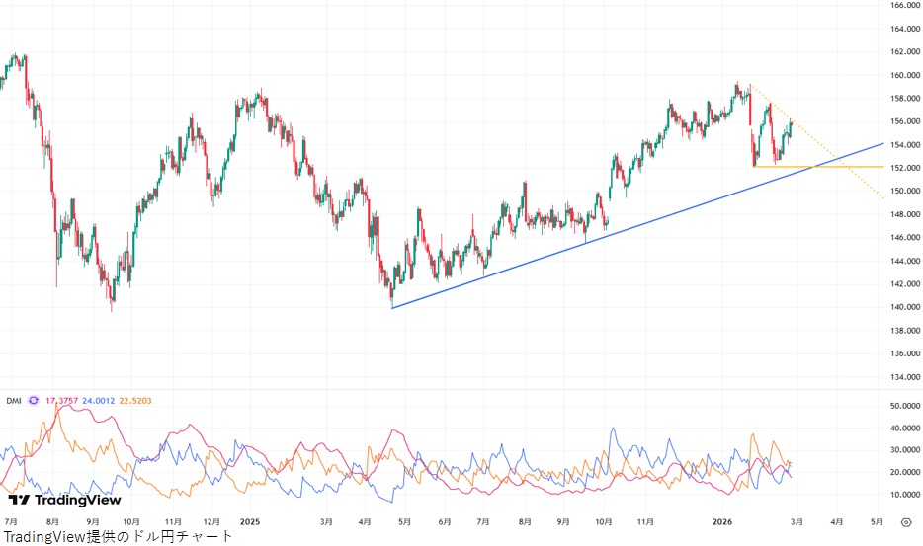Click the TradingView logo on chart
923x546 pixels.
point(64,499)
